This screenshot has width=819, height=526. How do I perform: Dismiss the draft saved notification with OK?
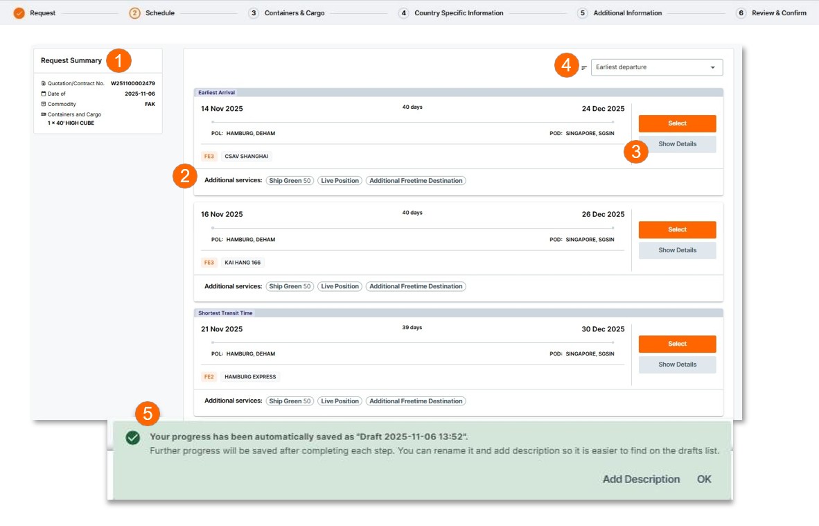coord(704,480)
